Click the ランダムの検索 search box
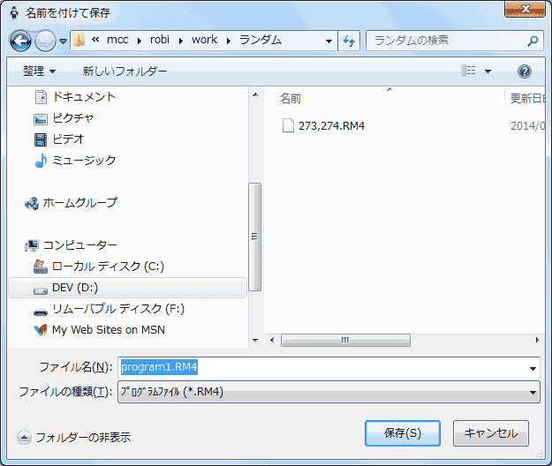Viewport: 552px width, 466px height. (447, 41)
